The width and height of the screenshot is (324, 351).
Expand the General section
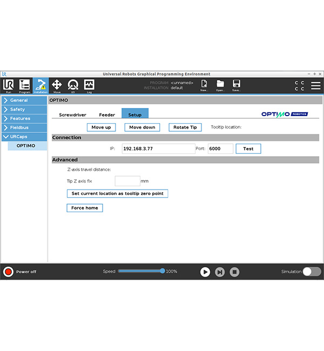[24, 100]
